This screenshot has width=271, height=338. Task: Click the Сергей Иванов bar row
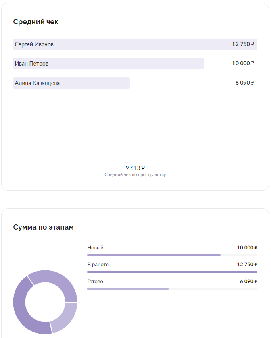click(135, 44)
